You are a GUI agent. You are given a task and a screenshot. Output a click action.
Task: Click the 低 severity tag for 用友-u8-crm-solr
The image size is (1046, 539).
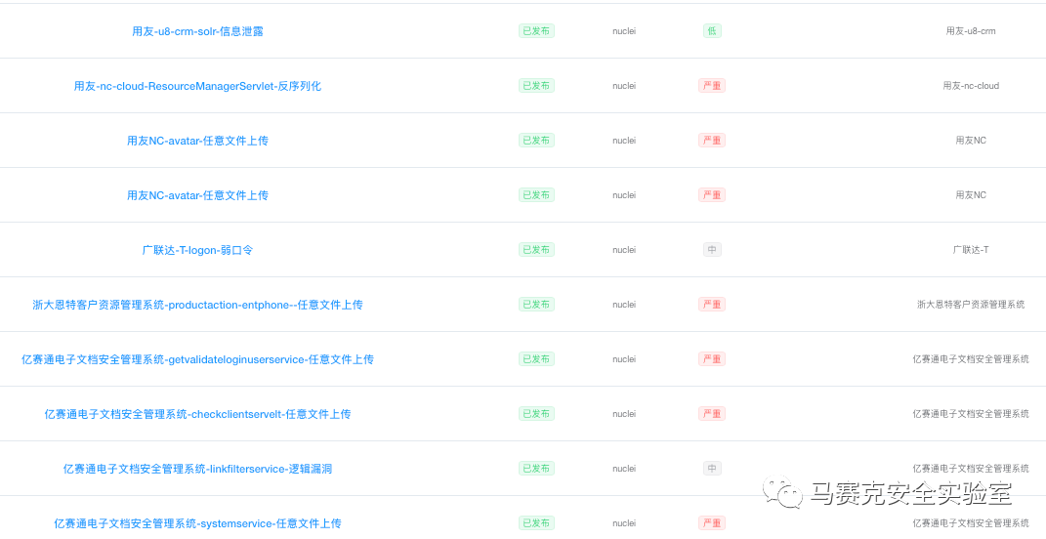click(712, 30)
